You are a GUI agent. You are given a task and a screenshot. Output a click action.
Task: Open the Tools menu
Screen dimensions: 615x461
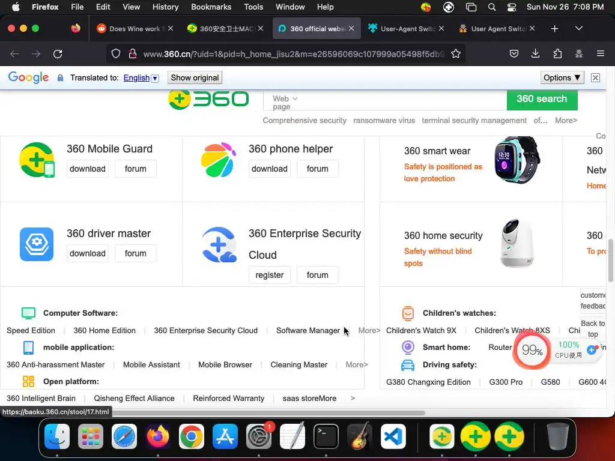pos(253,7)
